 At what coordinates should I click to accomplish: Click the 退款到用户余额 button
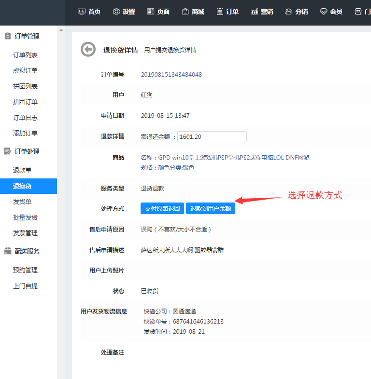tap(210, 208)
